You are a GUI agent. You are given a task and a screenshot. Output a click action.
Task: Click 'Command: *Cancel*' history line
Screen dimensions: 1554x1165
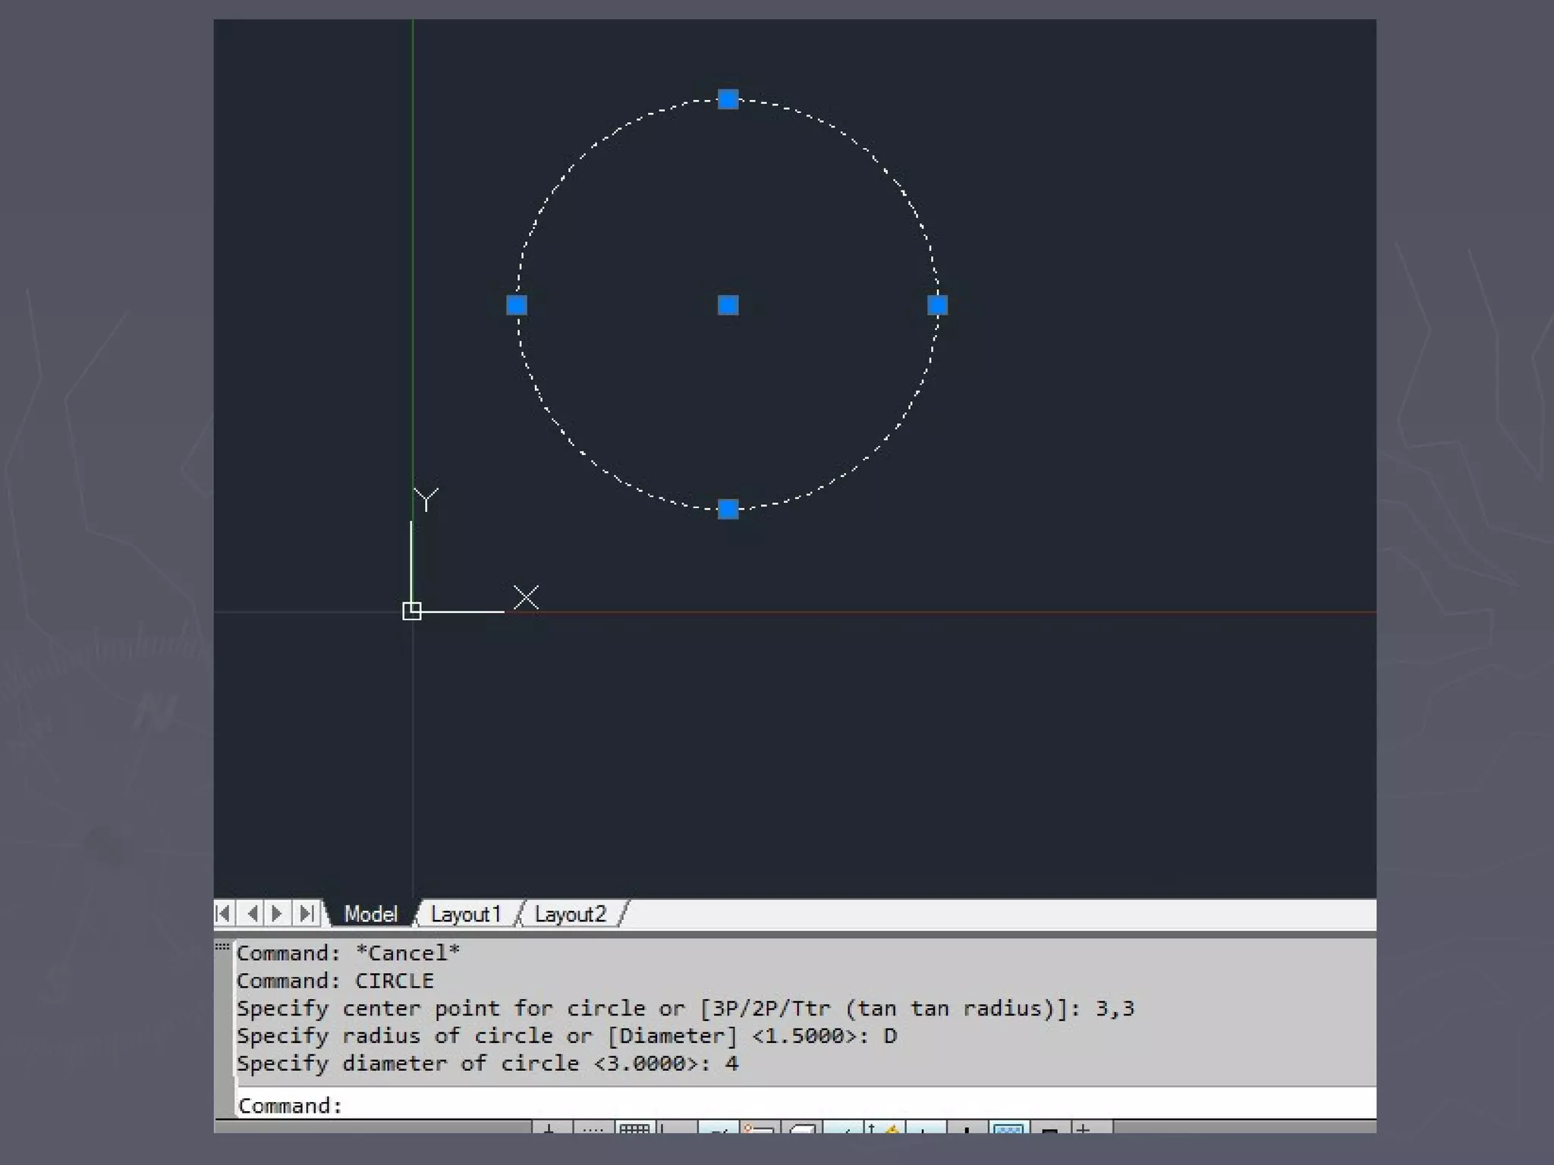(x=348, y=953)
